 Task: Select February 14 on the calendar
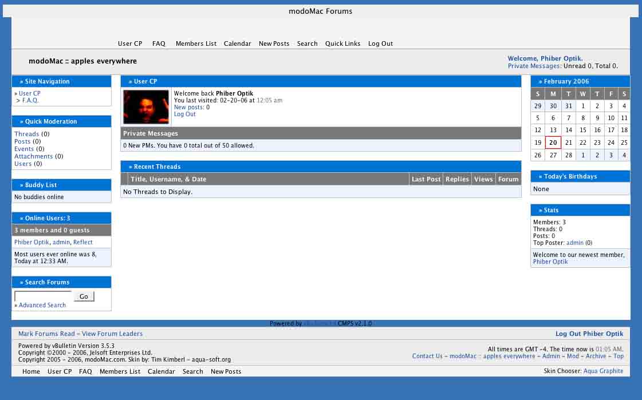(569, 130)
